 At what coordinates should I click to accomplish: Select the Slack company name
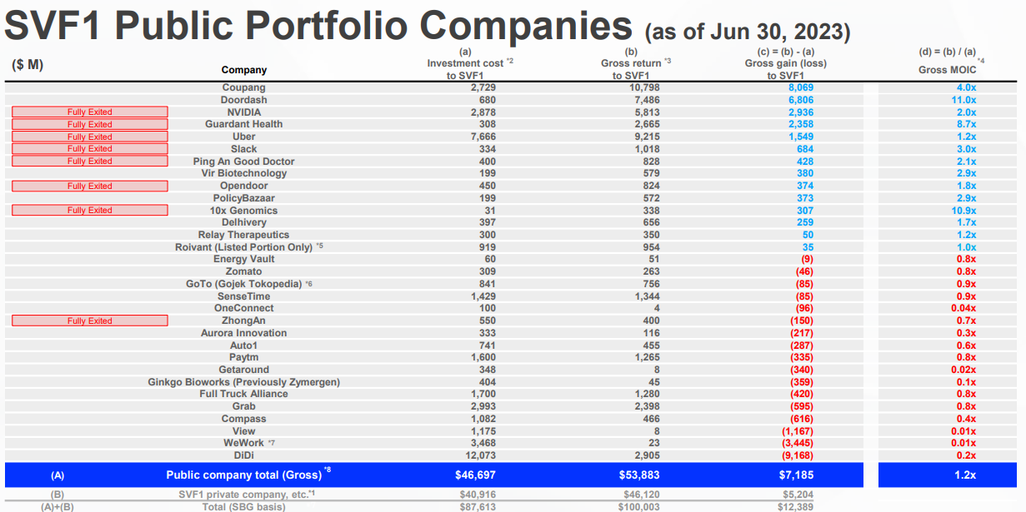click(244, 148)
